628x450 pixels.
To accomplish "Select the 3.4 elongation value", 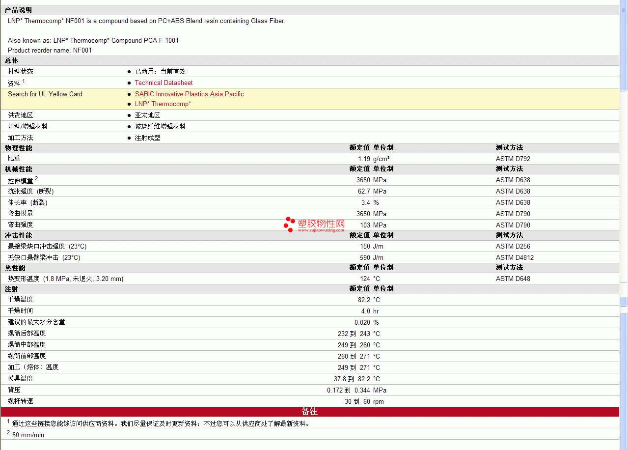I will click(x=366, y=202).
